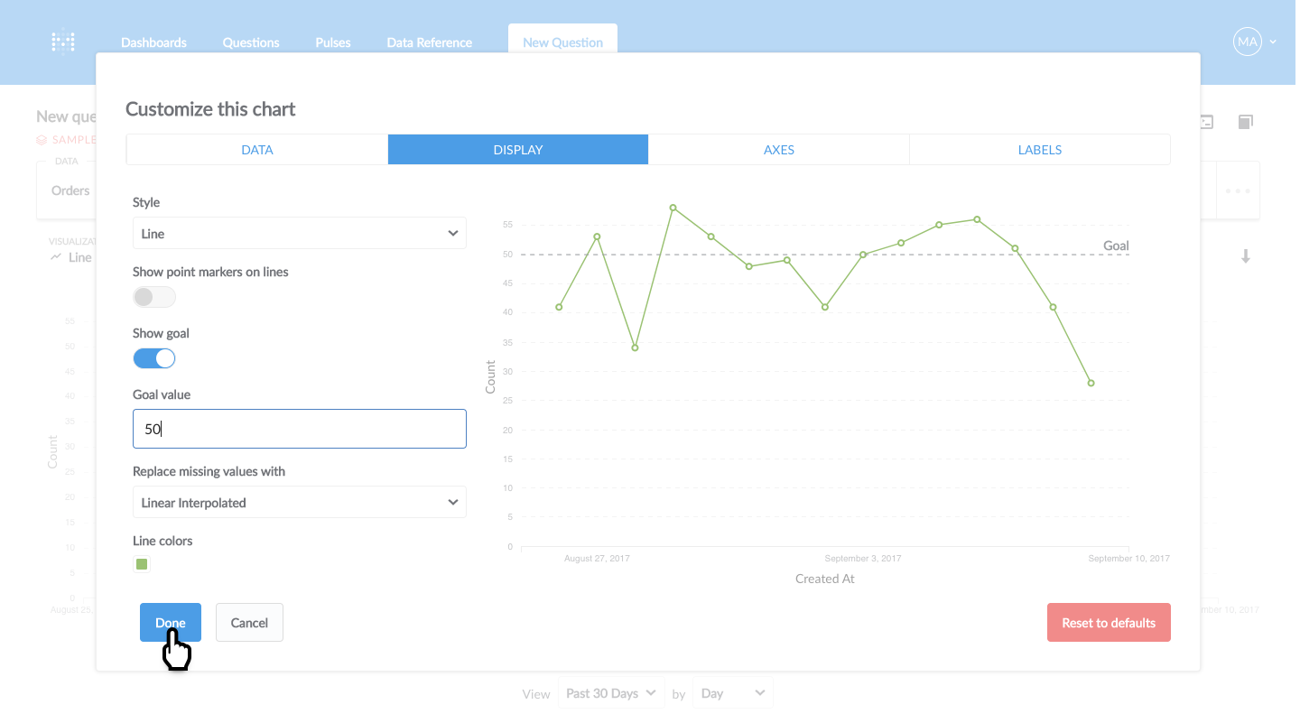Enable Show point markers on lines
The height and width of the screenshot is (723, 1300).
click(x=153, y=296)
